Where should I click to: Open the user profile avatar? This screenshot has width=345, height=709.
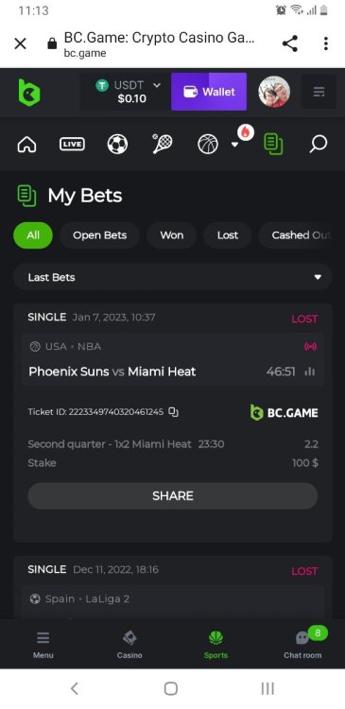[x=274, y=92]
